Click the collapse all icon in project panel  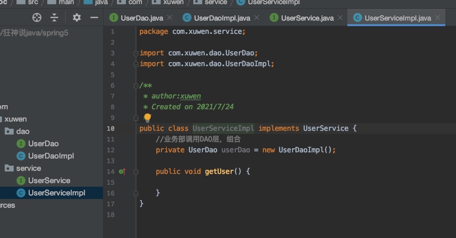click(x=54, y=18)
